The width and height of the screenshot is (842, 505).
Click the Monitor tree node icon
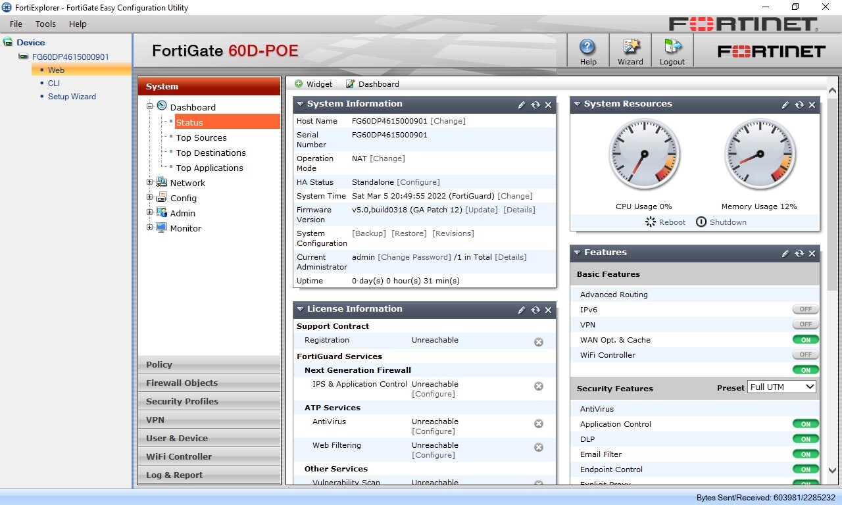[162, 228]
